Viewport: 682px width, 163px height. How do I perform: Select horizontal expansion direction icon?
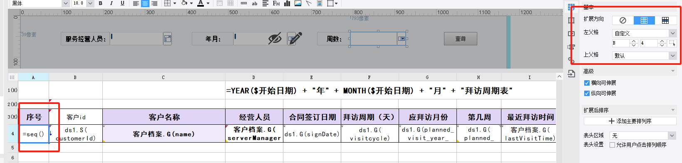tap(665, 20)
